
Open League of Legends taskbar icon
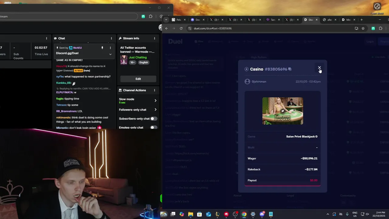(217, 214)
